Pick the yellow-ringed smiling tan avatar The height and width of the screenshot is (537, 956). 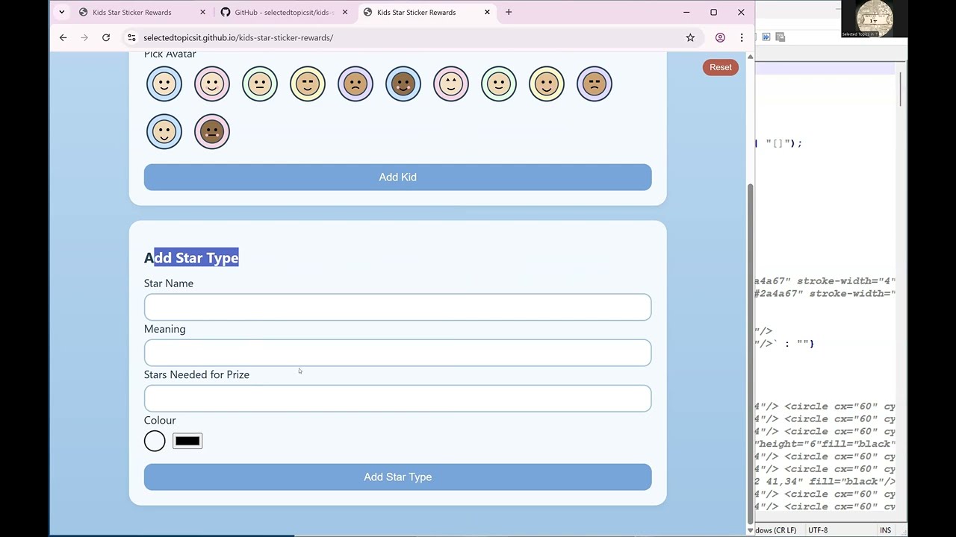tap(547, 84)
